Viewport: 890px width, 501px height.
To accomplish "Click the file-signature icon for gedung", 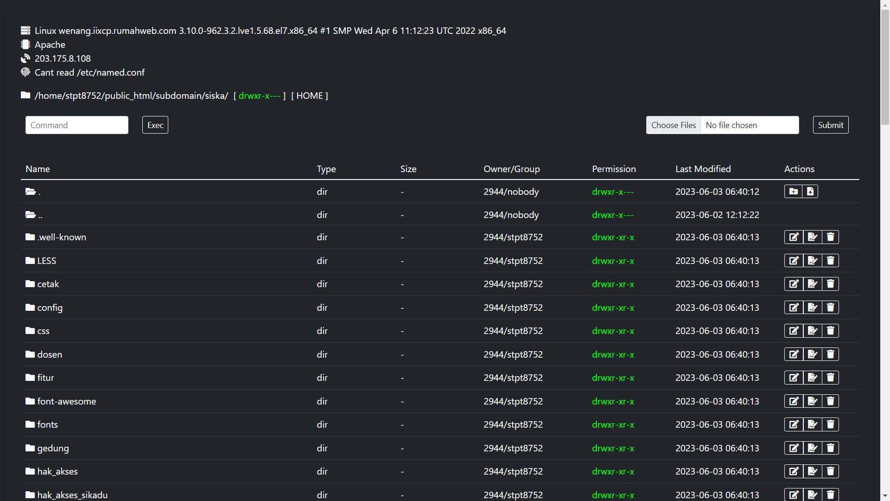I will coord(812,448).
